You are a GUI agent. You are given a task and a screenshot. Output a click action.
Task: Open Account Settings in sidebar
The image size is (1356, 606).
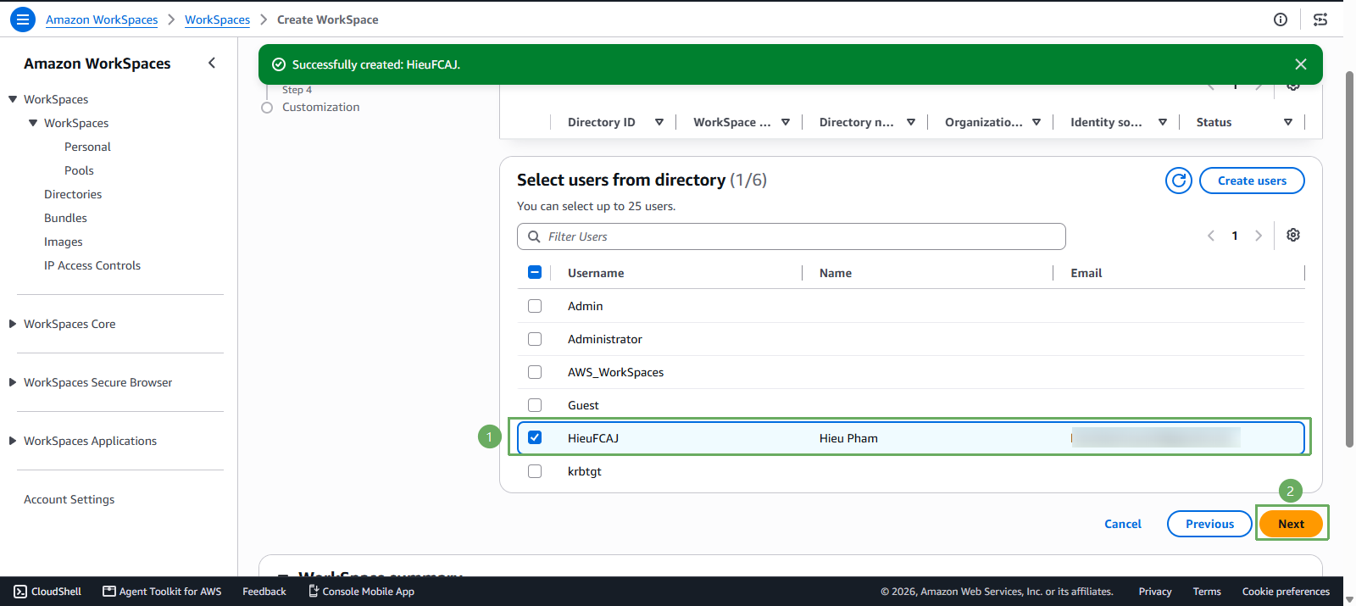tap(69, 499)
